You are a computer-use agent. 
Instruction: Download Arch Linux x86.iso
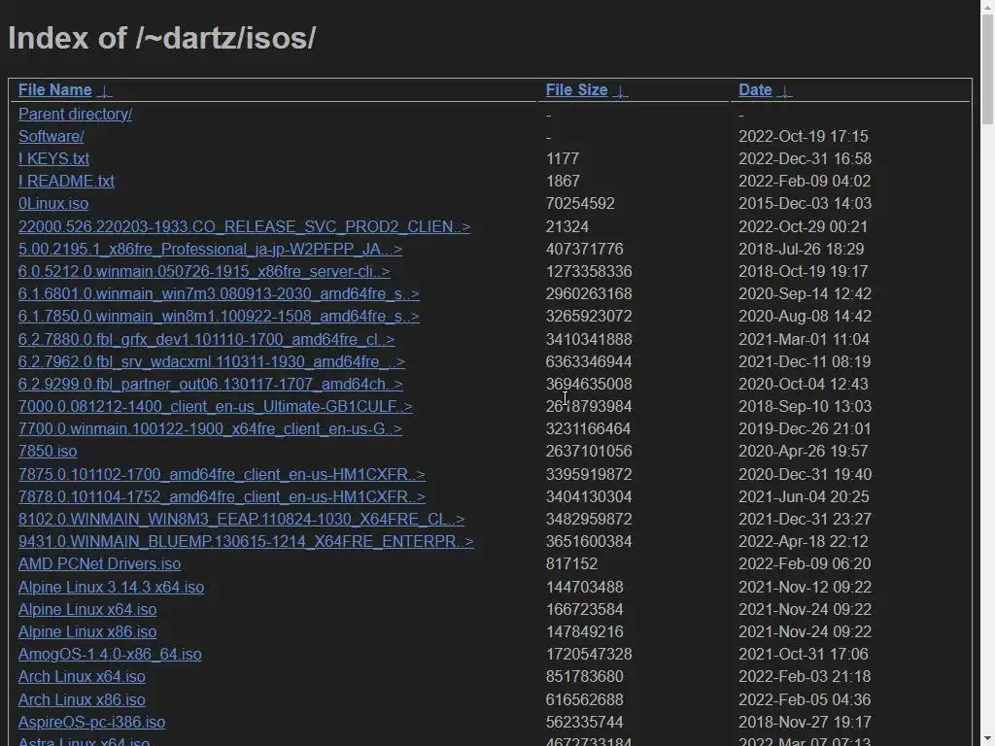[x=82, y=699]
